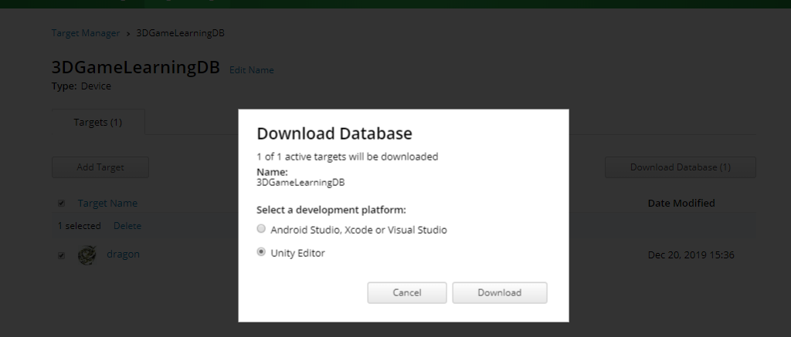Click the 3DGameLearningDB breadcrumb text
The height and width of the screenshot is (337, 791).
point(180,32)
